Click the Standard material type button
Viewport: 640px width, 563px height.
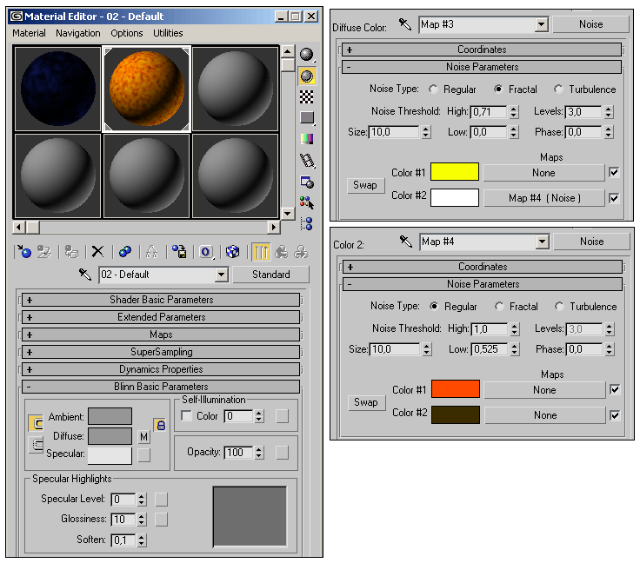tap(271, 275)
